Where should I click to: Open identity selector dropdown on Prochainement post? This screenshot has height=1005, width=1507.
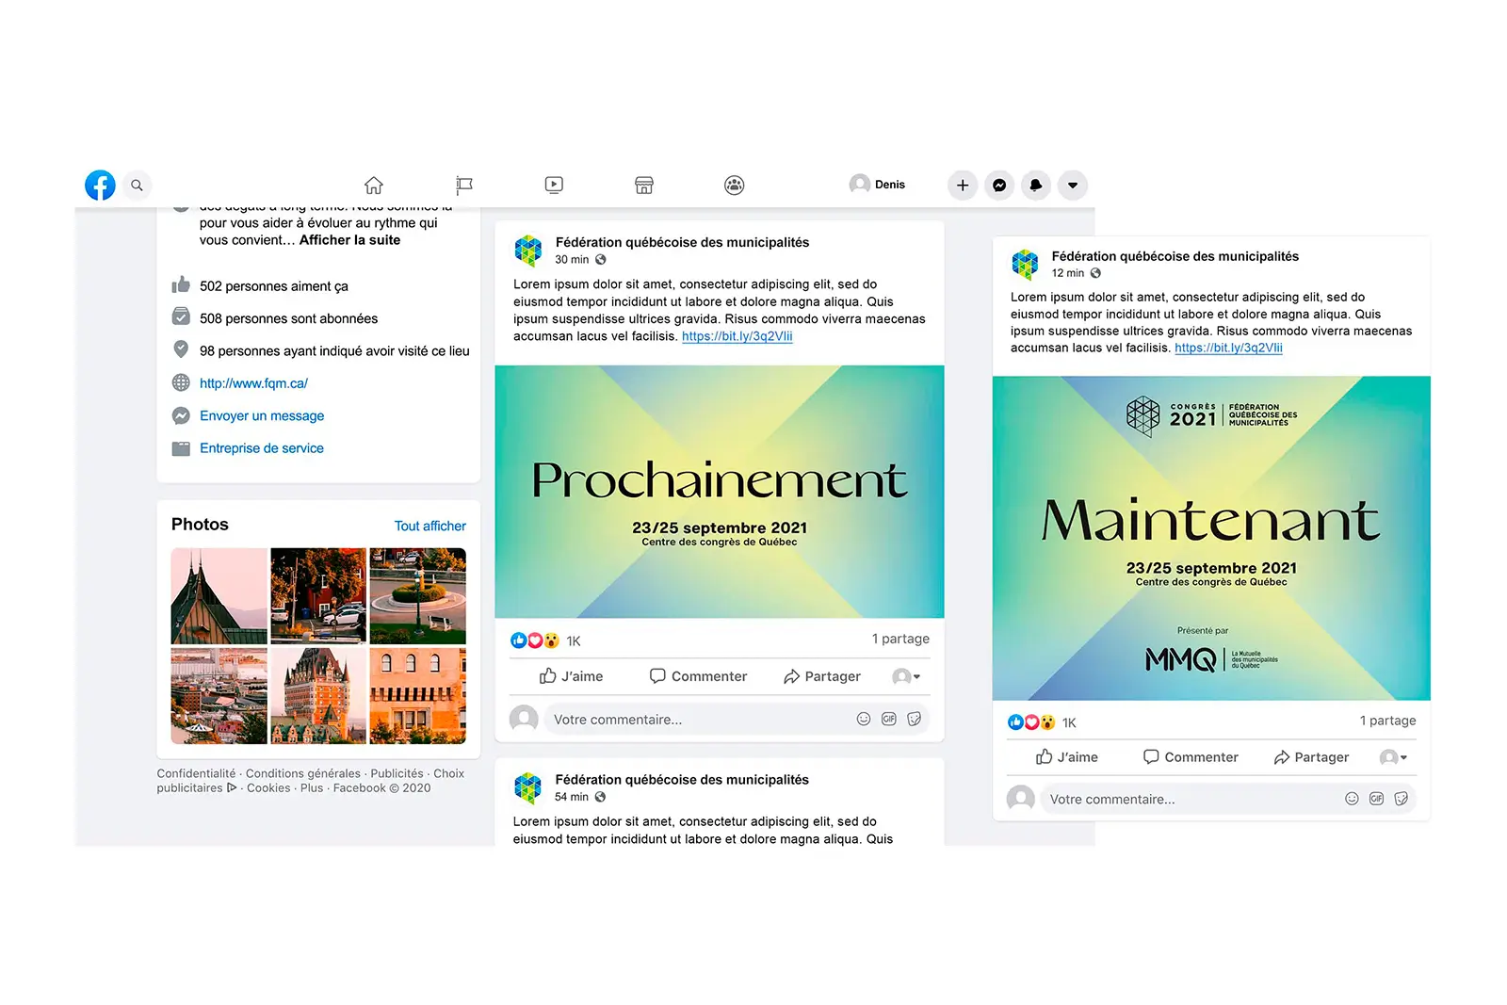[x=906, y=676]
